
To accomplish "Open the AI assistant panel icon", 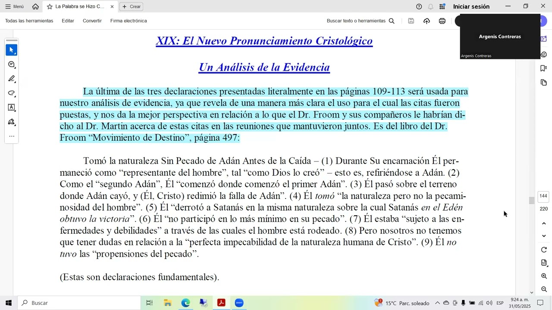I will (544, 39).
